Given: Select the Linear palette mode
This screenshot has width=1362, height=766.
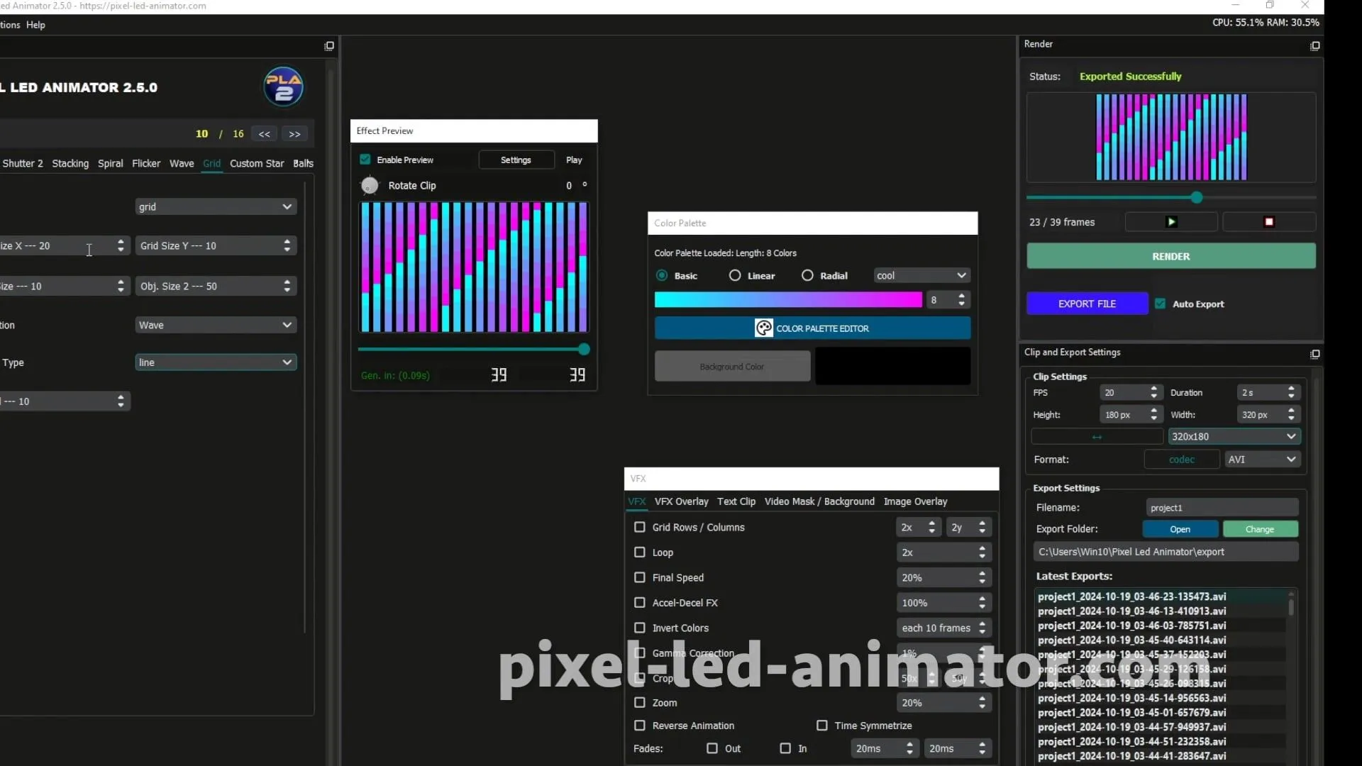Looking at the screenshot, I should click(735, 275).
